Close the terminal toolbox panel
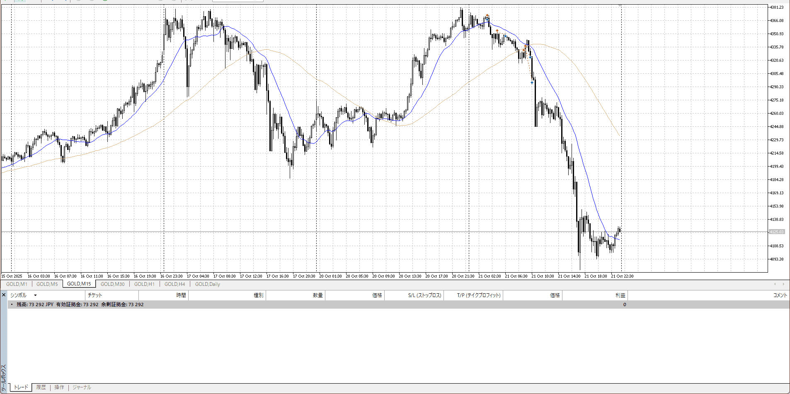Image resolution: width=790 pixels, height=394 pixels. coord(4,295)
